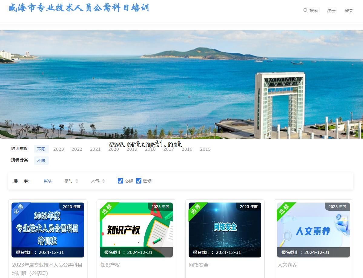Choose training year 2015
The width and height of the screenshot is (363, 278).
coord(205,149)
